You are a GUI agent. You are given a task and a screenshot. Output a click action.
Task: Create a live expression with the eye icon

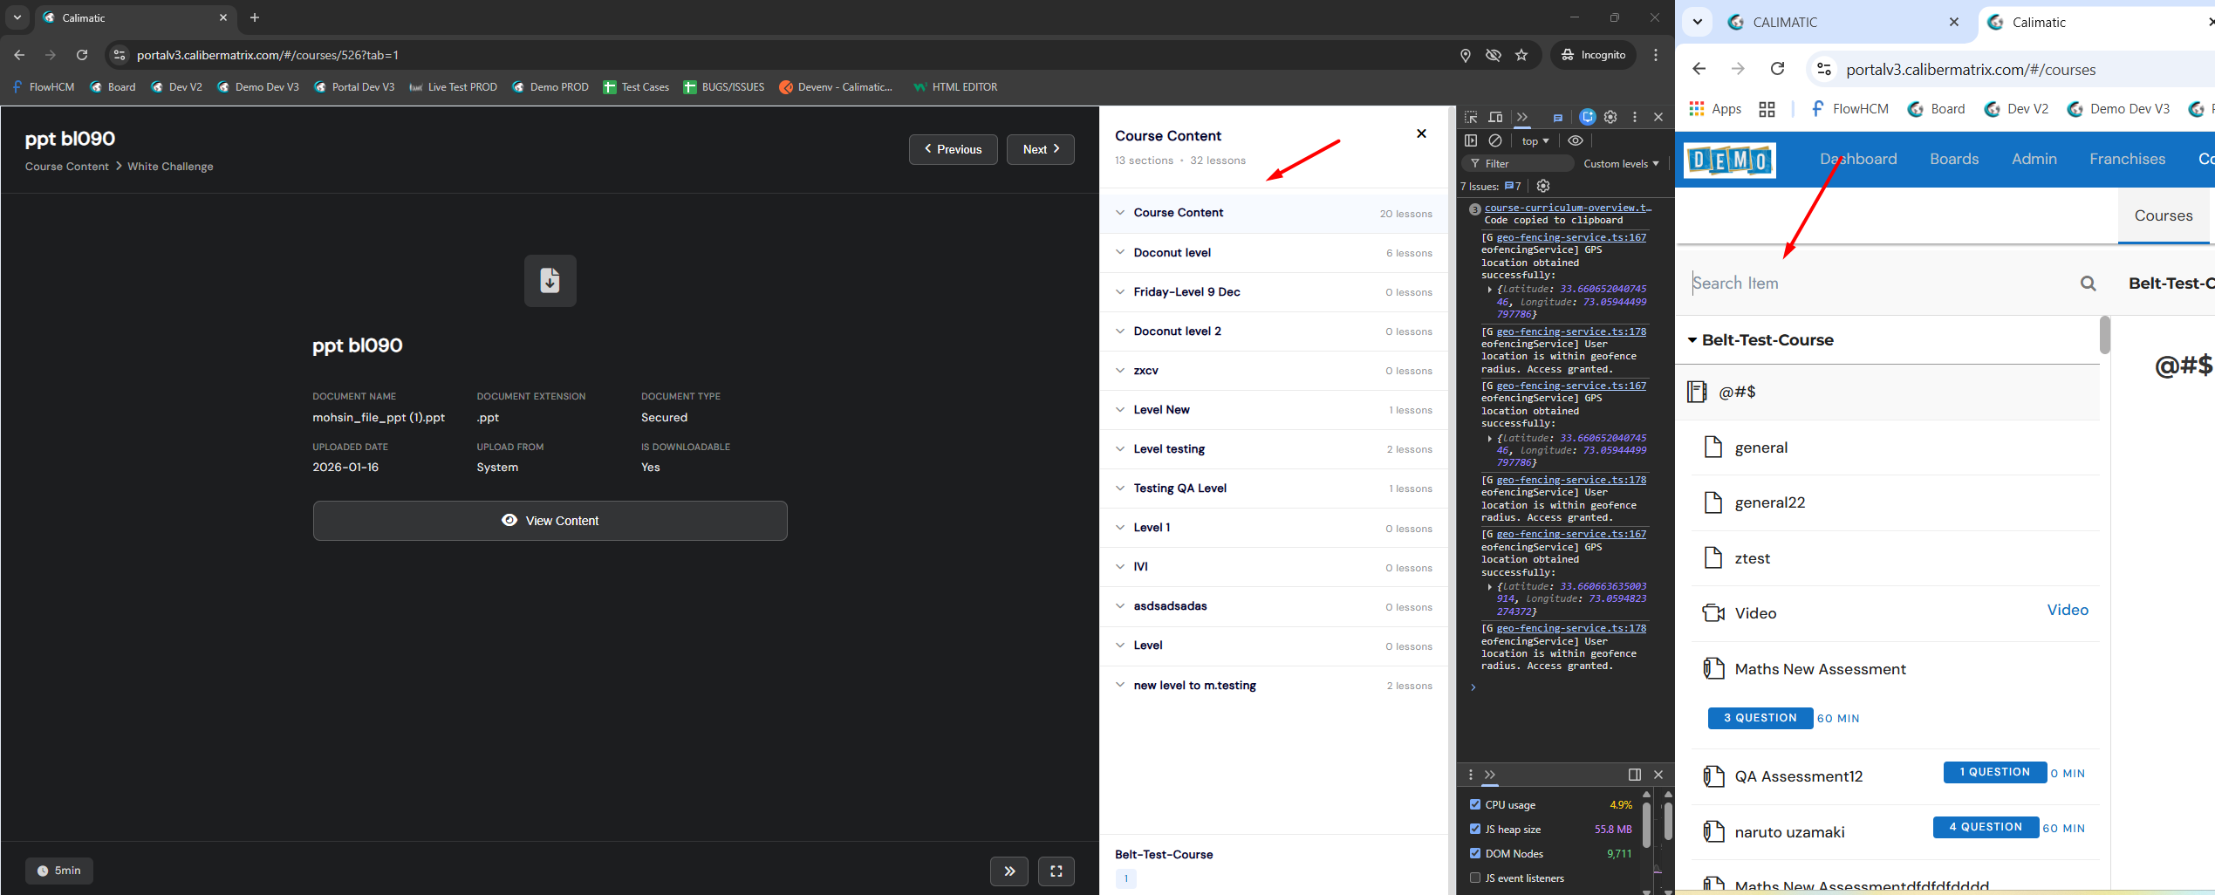coord(1576,140)
